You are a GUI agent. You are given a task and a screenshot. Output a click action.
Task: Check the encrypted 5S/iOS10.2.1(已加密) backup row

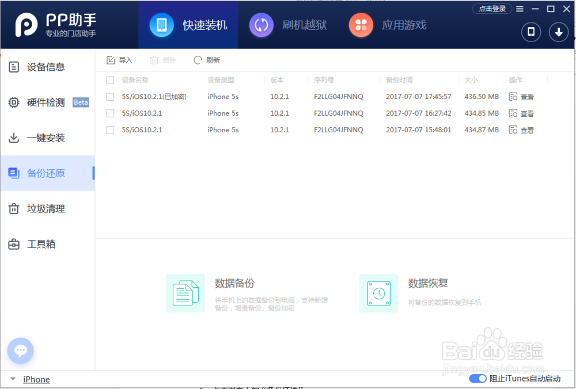(x=110, y=97)
